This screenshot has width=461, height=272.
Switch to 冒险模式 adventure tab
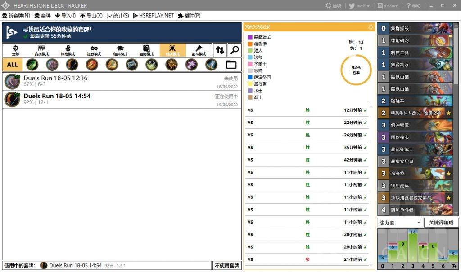(x=146, y=50)
